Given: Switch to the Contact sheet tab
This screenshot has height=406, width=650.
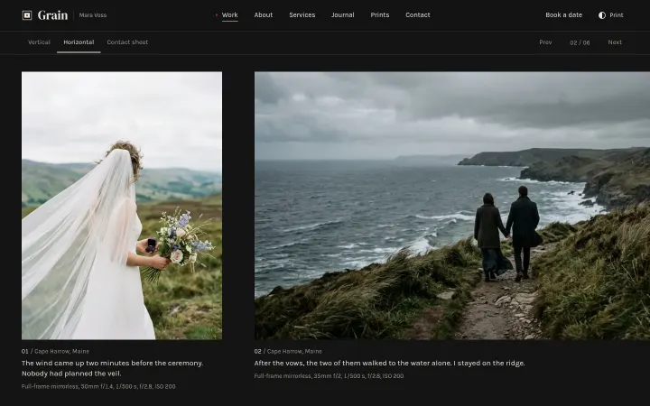Looking at the screenshot, I should pyautogui.click(x=127, y=42).
